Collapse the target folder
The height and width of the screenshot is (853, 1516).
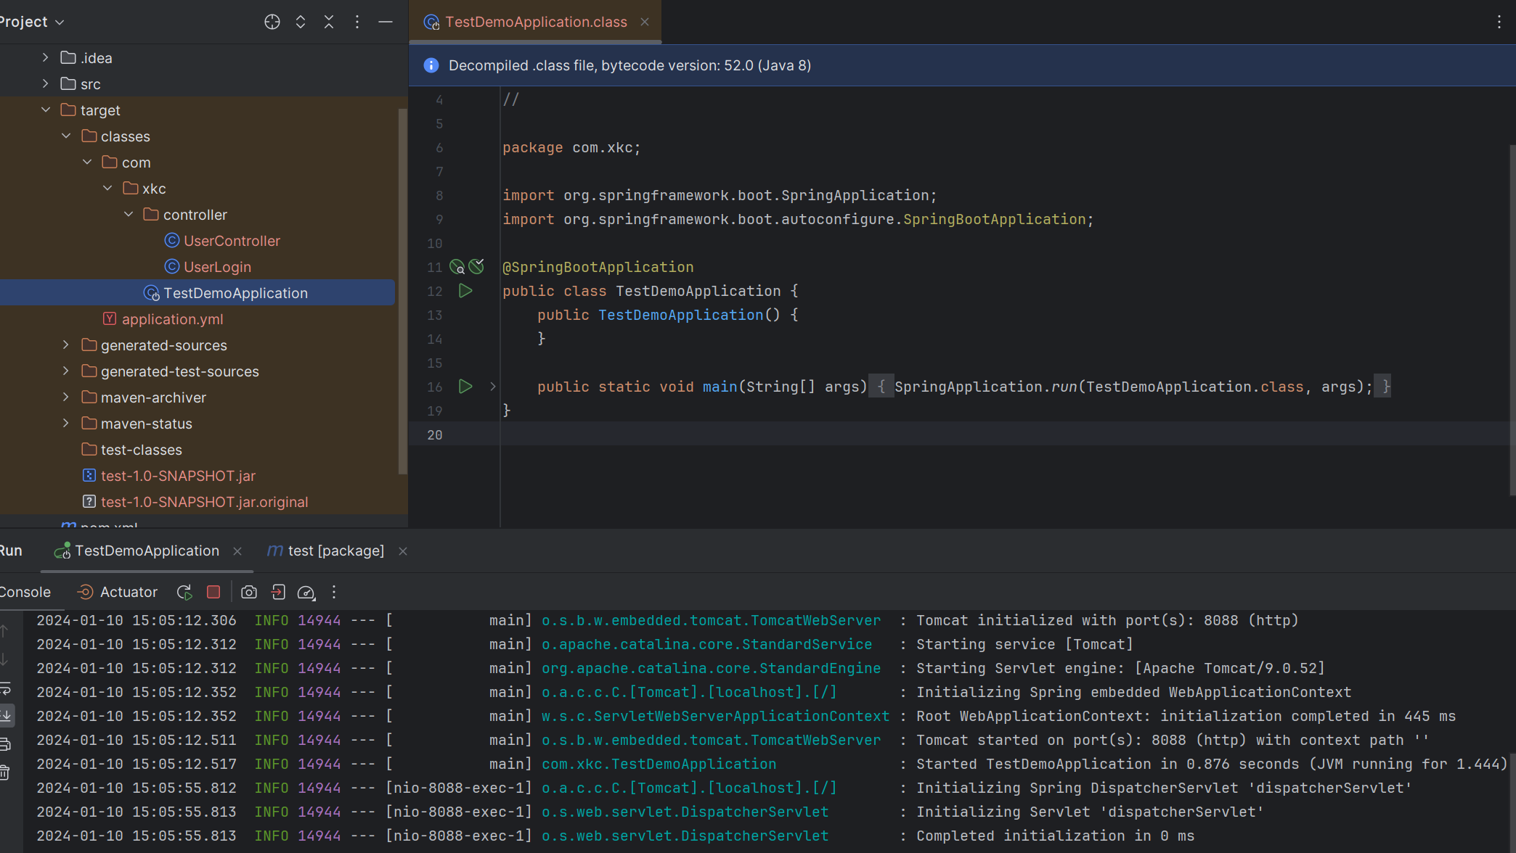click(46, 110)
